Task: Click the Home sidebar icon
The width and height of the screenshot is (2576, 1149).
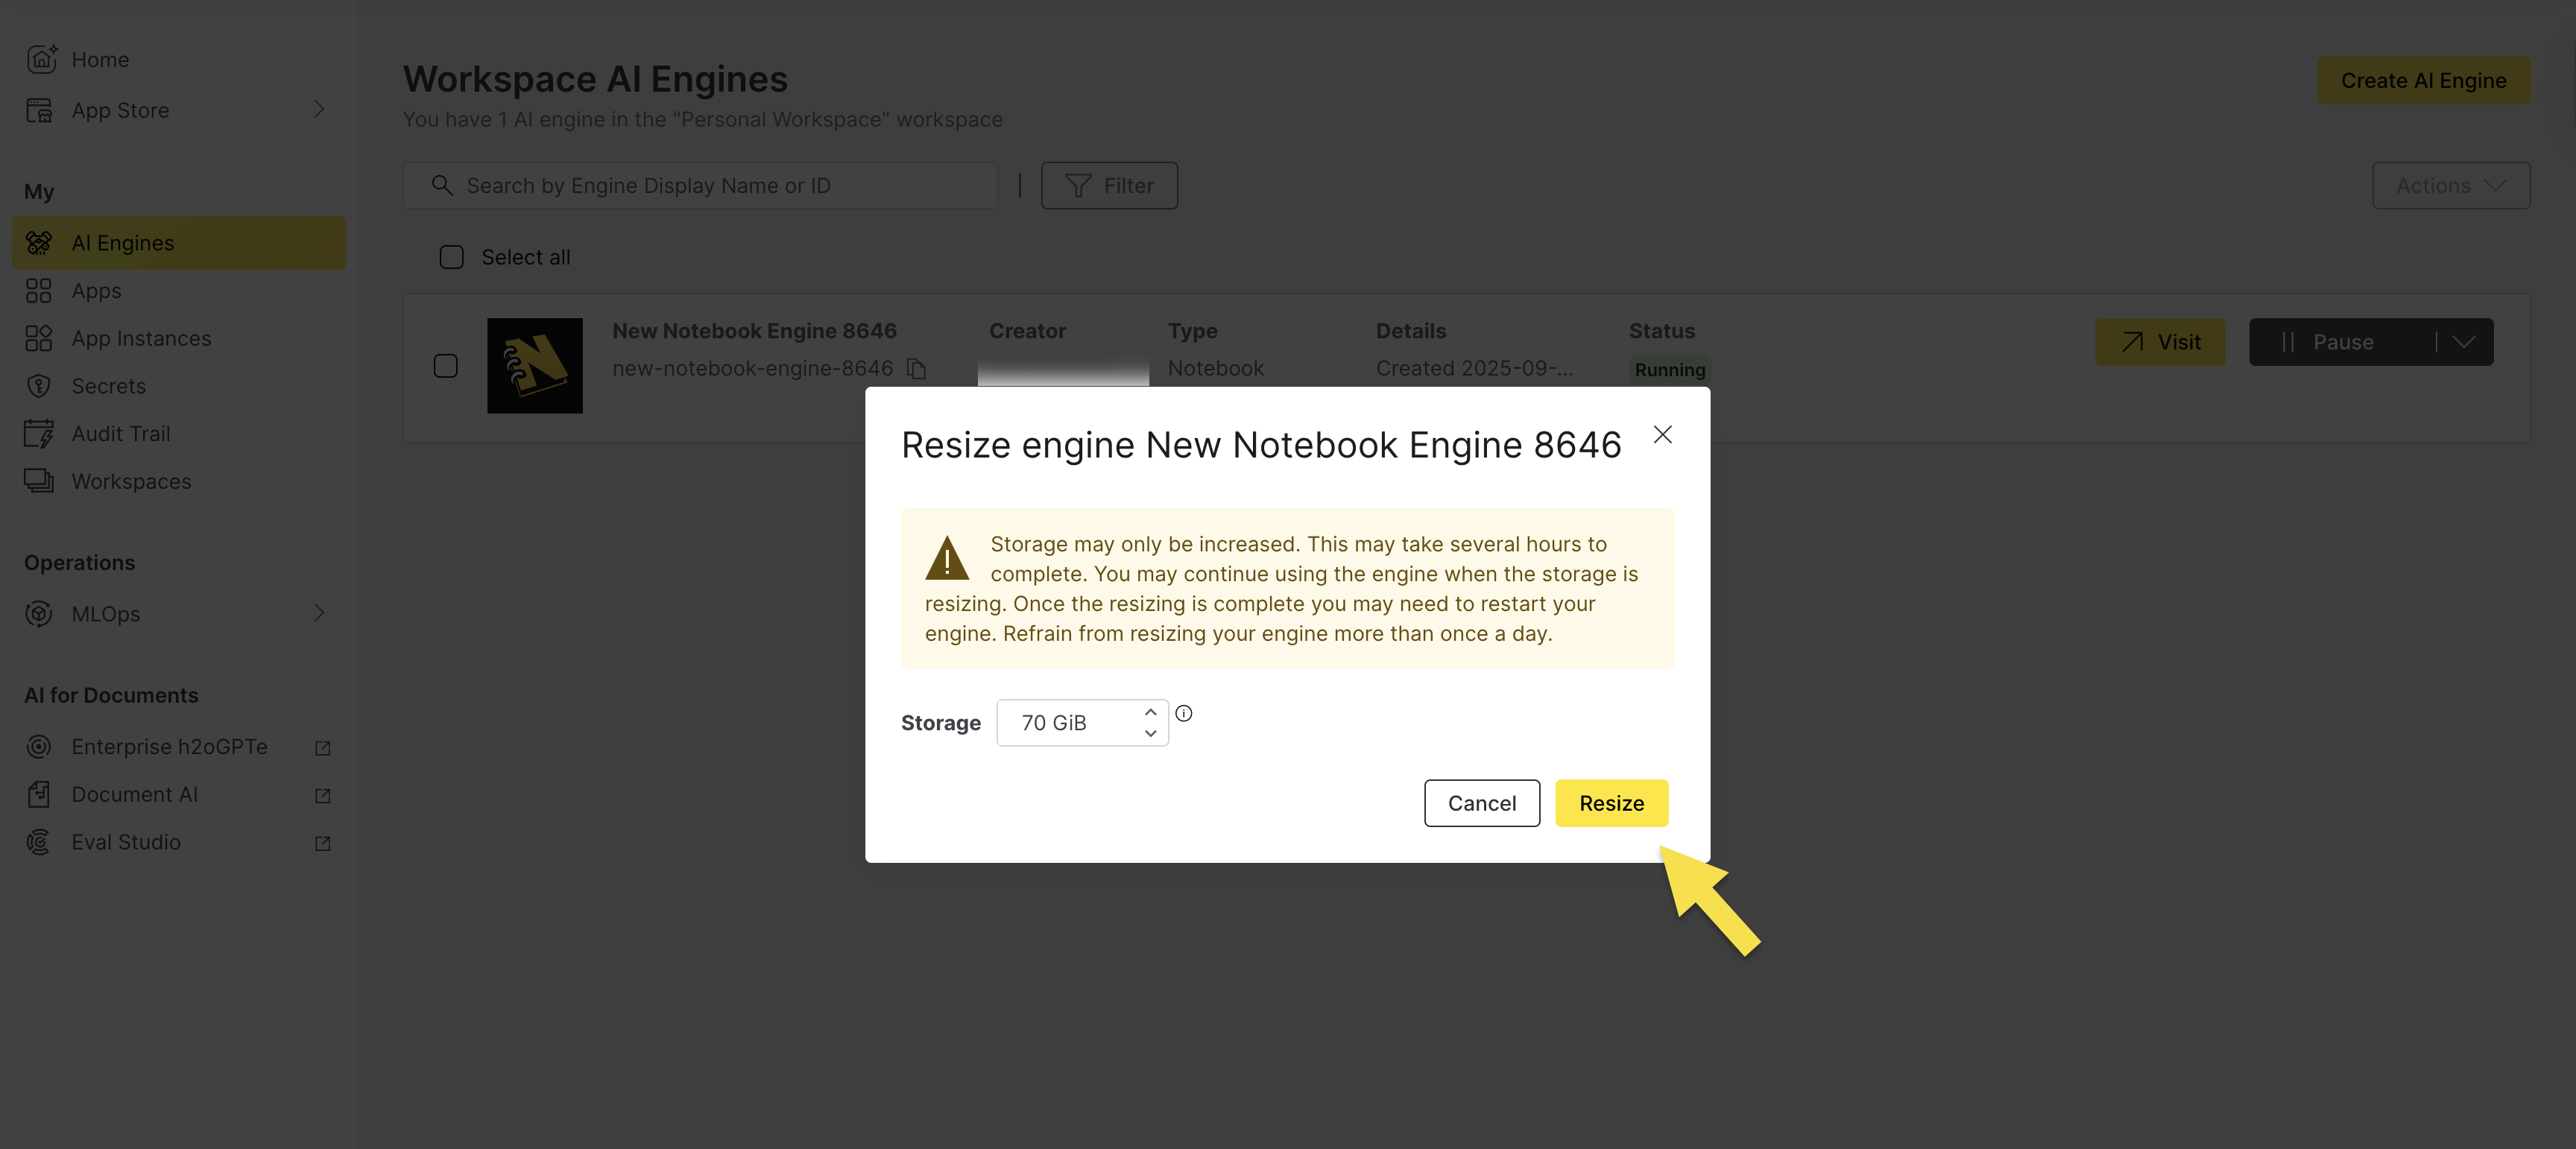Action: click(40, 59)
